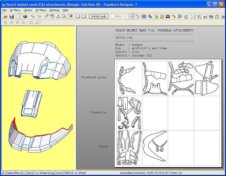Click the colored cube texture icon
Image resolution: width=226 pixels, height=176 pixels.
(25, 16)
